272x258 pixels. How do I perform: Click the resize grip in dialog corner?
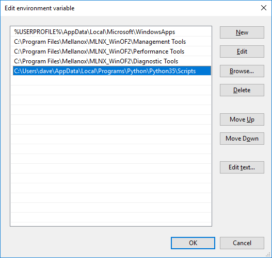tap(268, 254)
